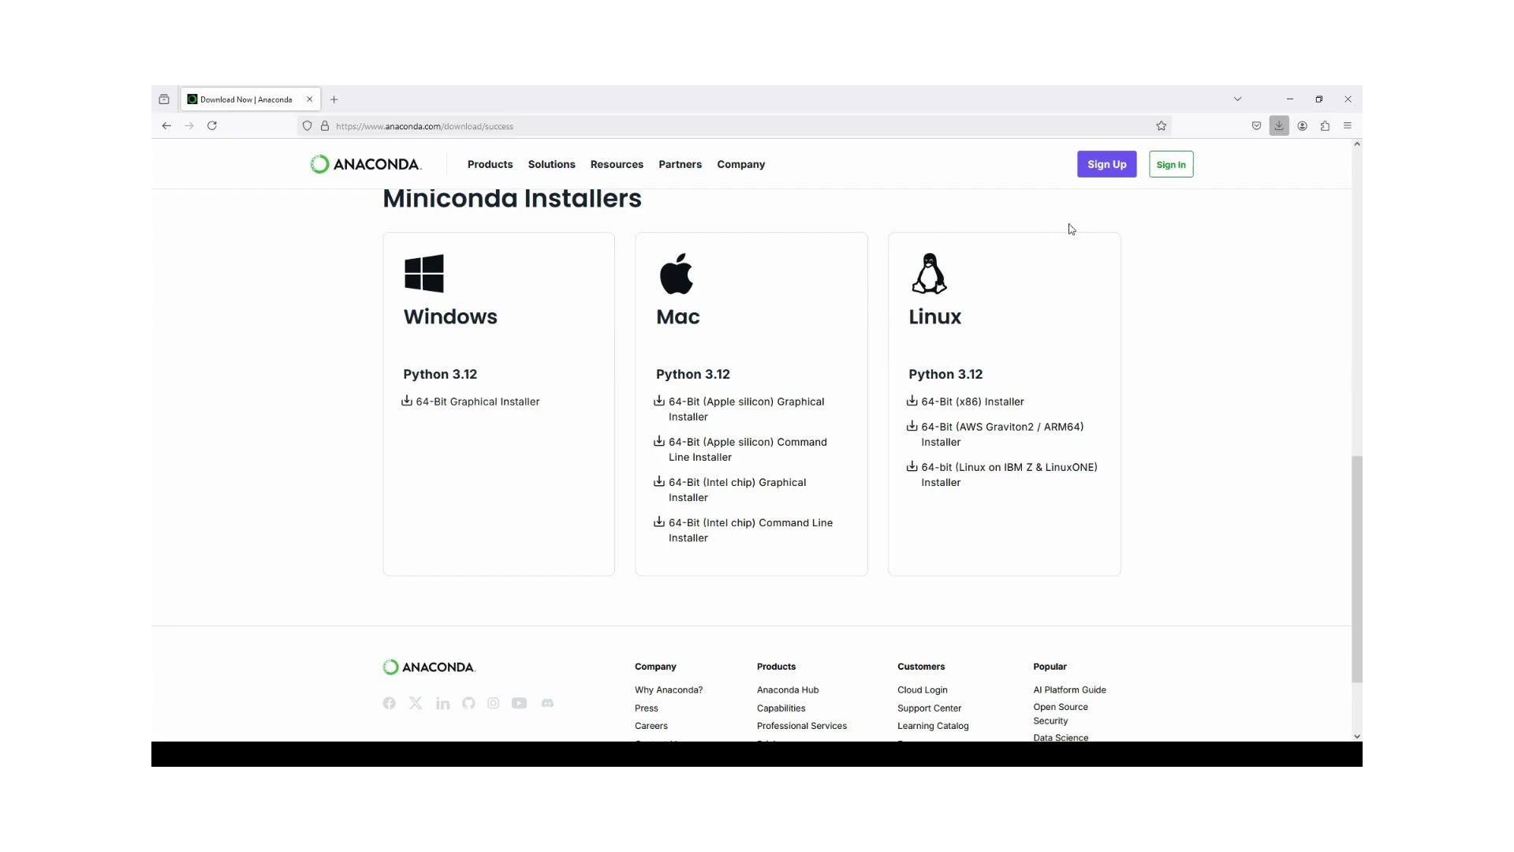Viewport: 1514px width, 852px height.
Task: Open the Solutions menu
Action: (x=551, y=164)
